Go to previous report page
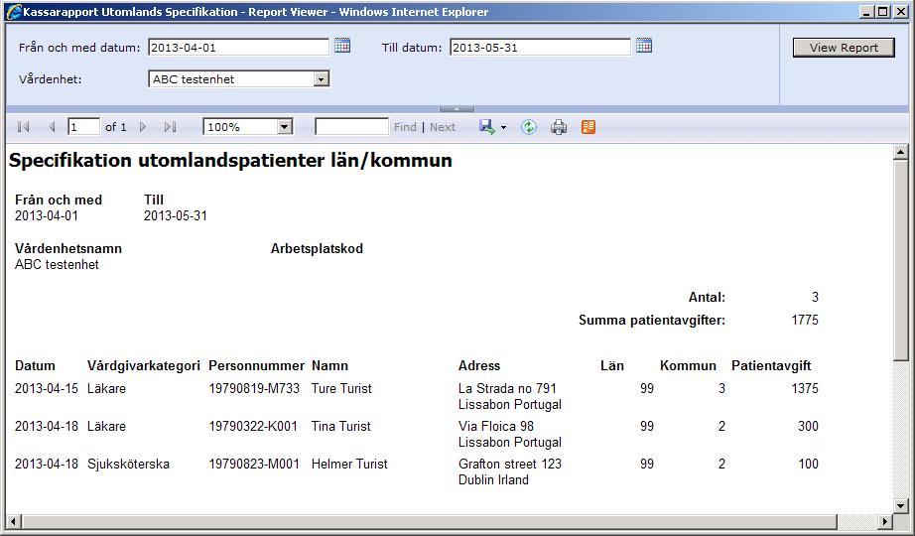The width and height of the screenshot is (915, 536). click(52, 127)
